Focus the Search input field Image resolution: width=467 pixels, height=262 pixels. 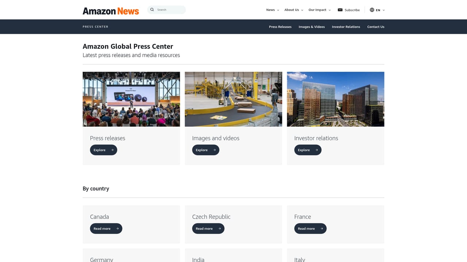[166, 10]
